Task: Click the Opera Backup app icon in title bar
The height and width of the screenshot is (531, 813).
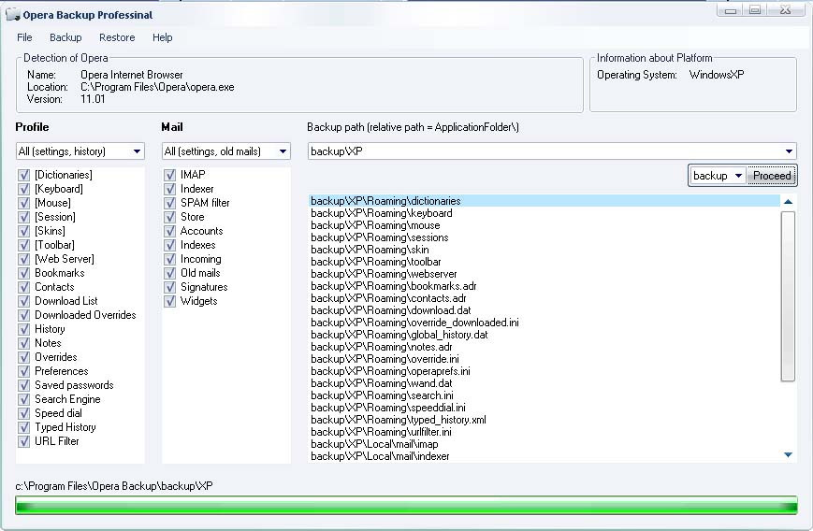Action: [x=12, y=14]
